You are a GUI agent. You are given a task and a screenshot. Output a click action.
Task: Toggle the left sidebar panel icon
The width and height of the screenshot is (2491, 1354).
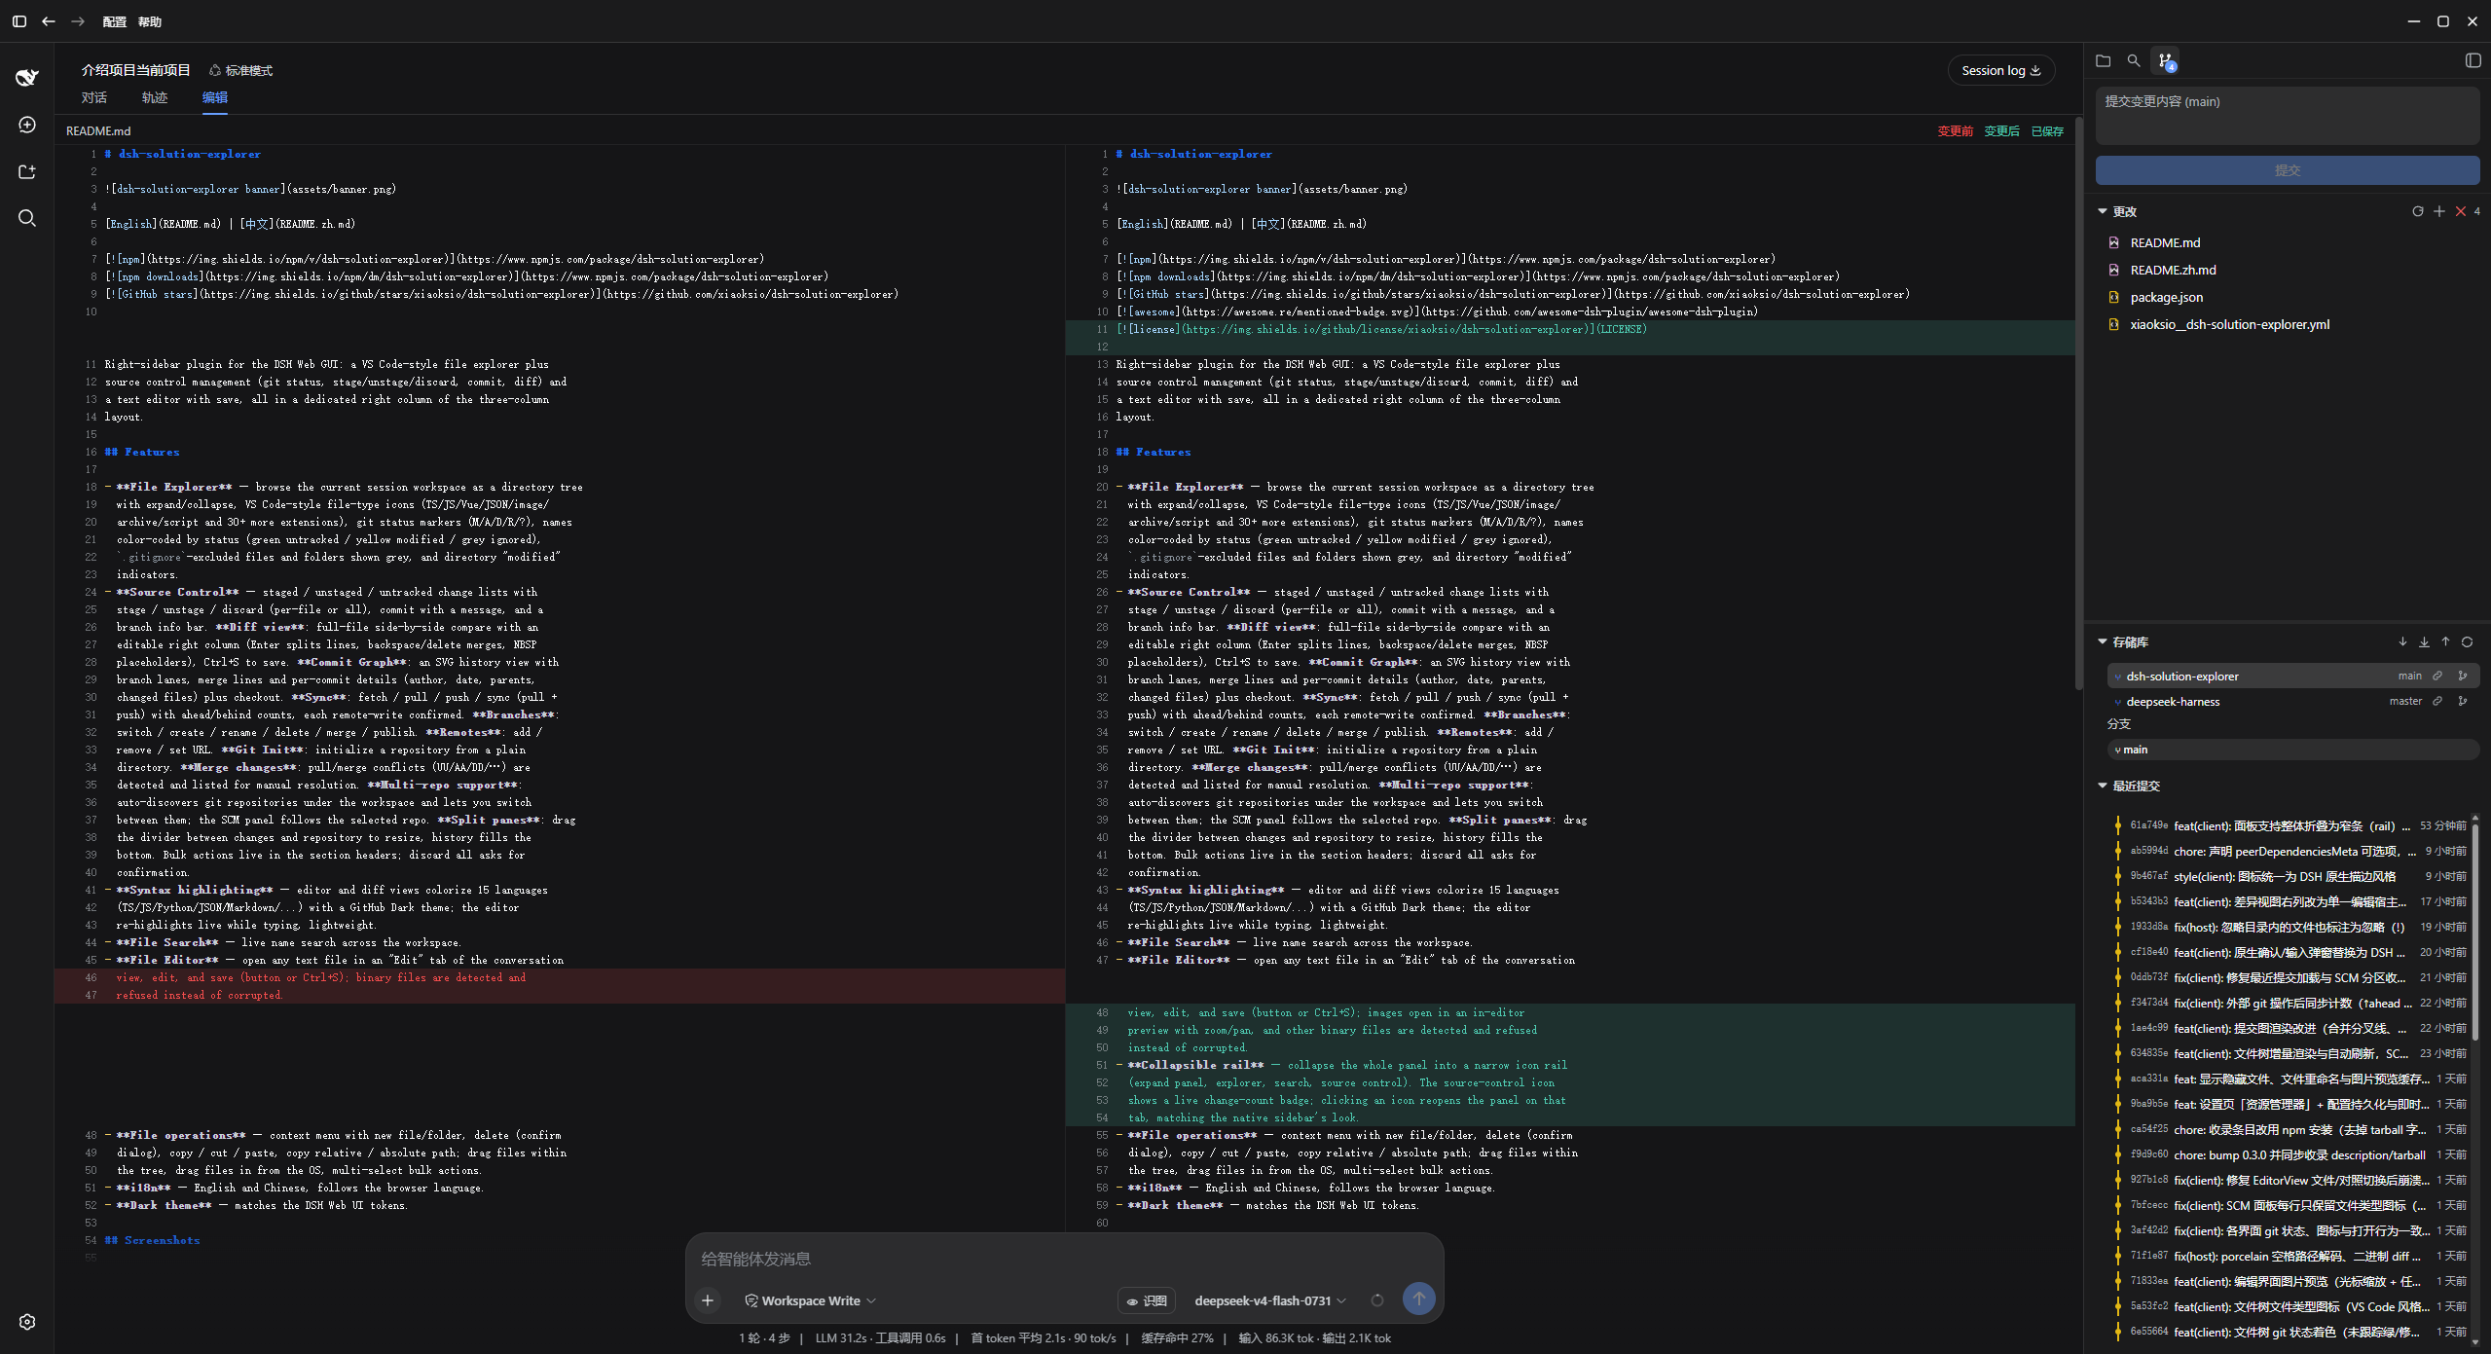[18, 21]
